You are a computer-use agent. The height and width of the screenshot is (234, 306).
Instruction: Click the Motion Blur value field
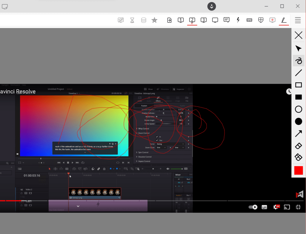[x=181, y=117]
